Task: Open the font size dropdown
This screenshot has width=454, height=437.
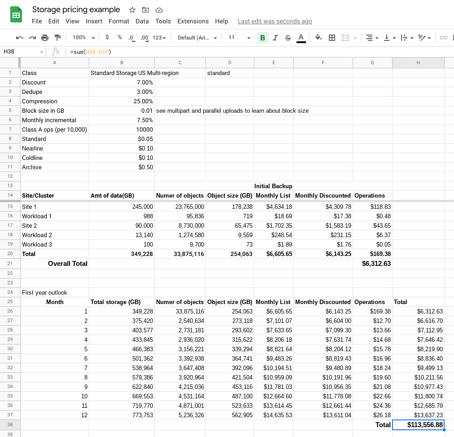Action: [239, 38]
